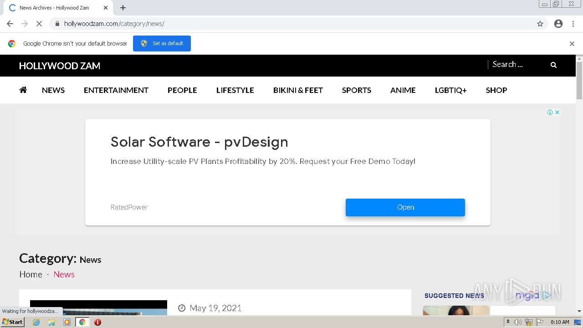Image resolution: width=583 pixels, height=328 pixels.
Task: Bookmark this page with the star icon
Action: pyautogui.click(x=540, y=24)
